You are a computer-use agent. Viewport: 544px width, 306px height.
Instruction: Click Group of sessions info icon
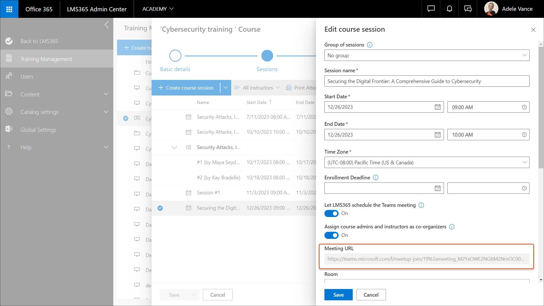click(369, 45)
